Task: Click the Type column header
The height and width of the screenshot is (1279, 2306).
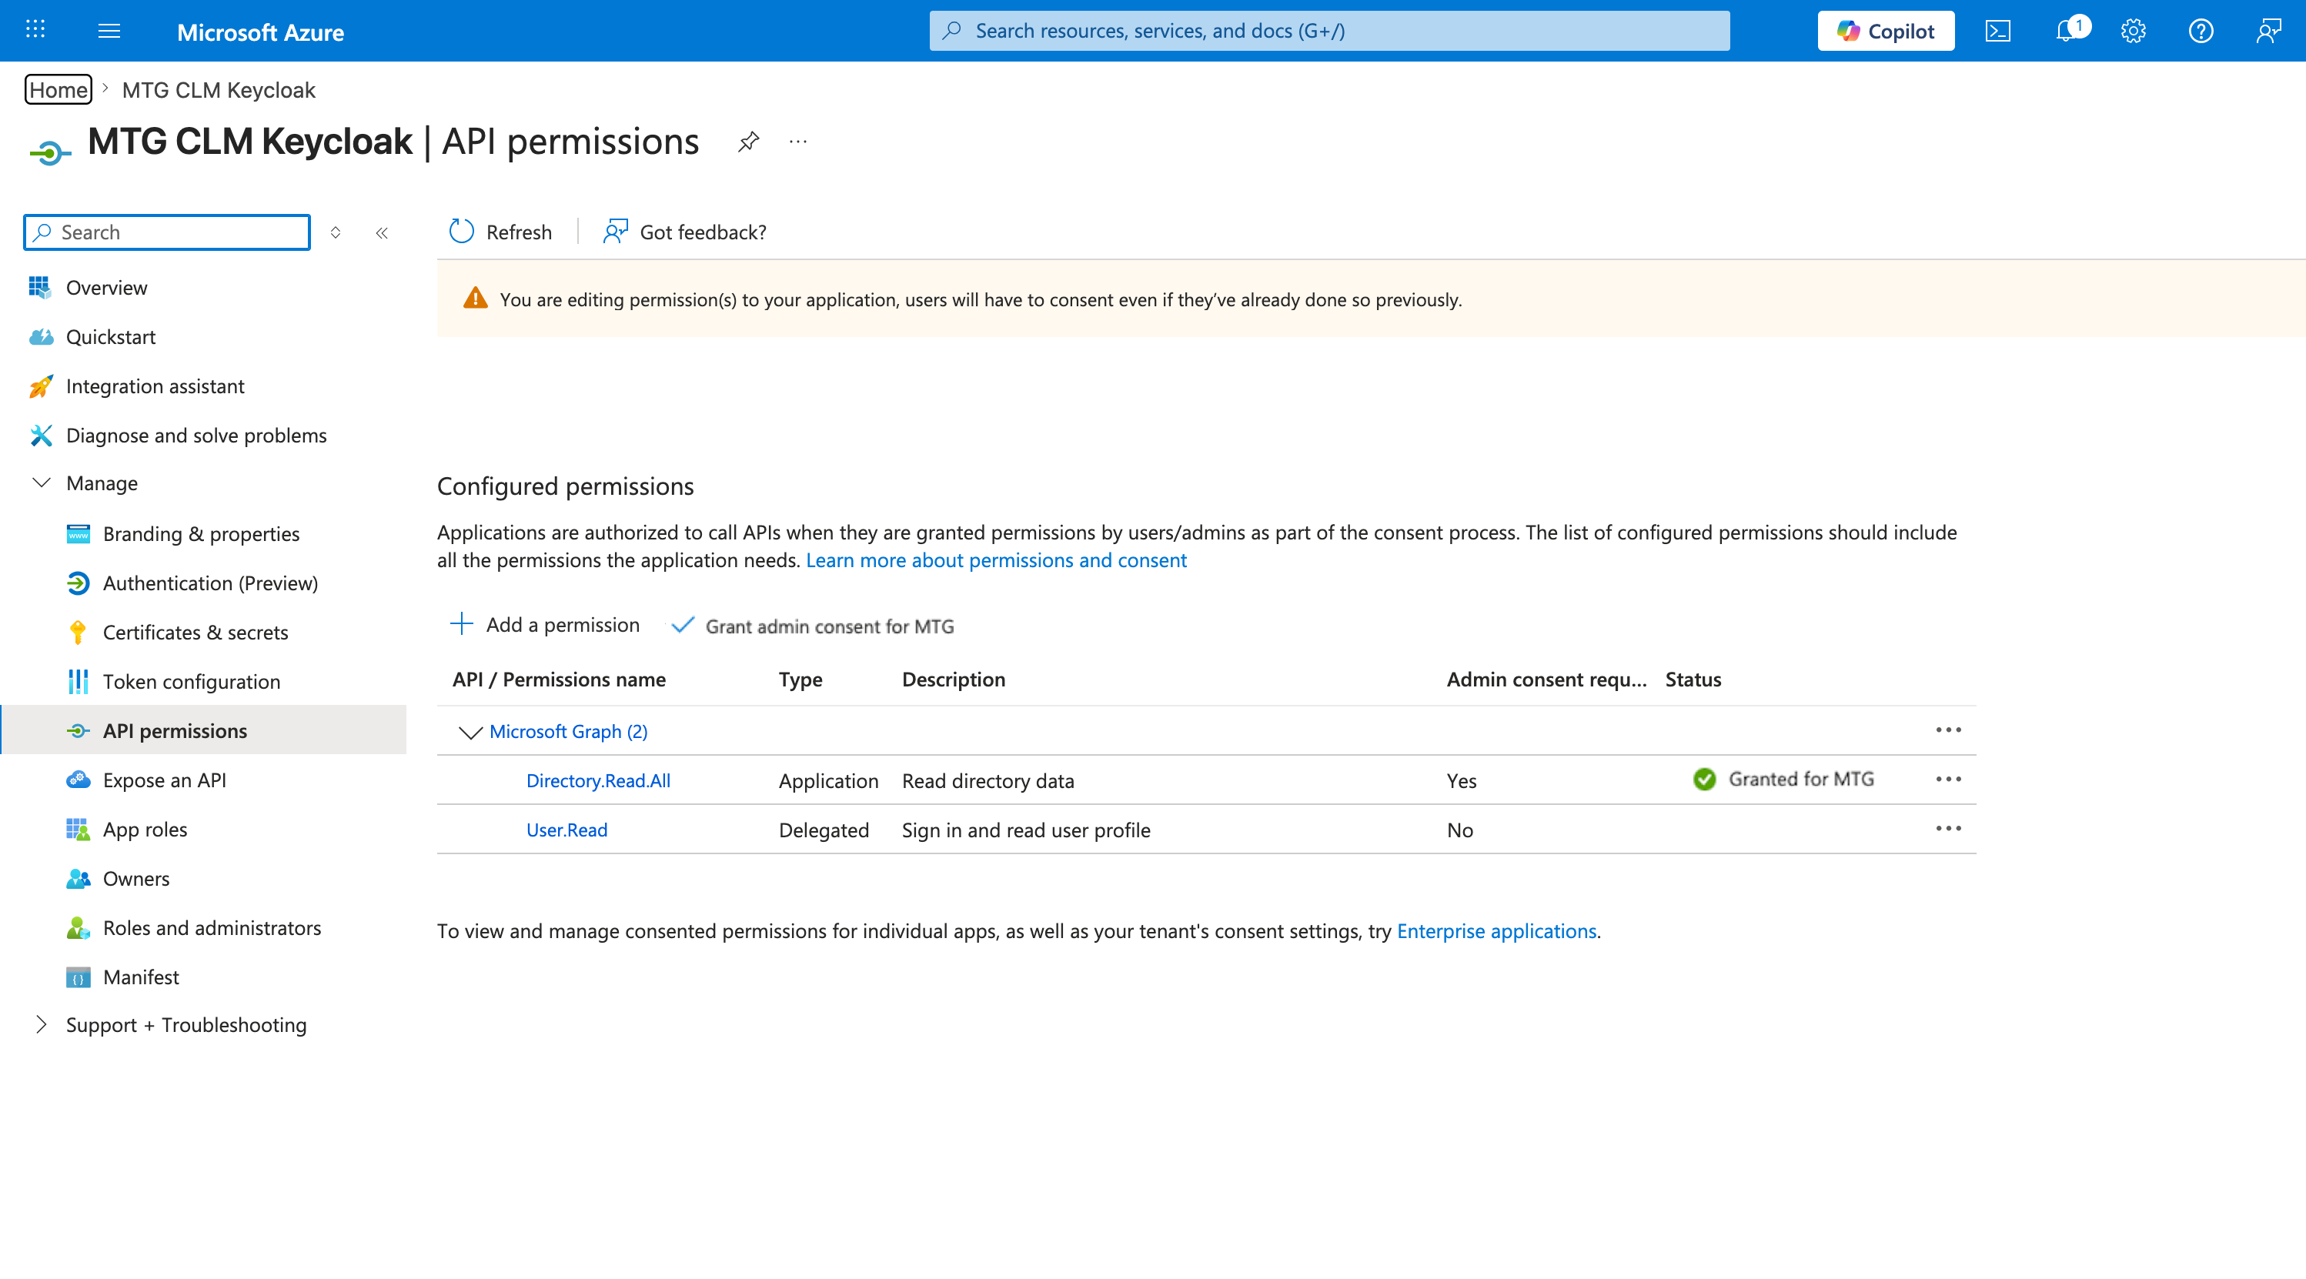Action: [x=800, y=680]
